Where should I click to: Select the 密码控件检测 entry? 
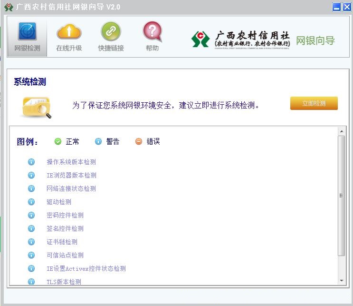(x=65, y=215)
